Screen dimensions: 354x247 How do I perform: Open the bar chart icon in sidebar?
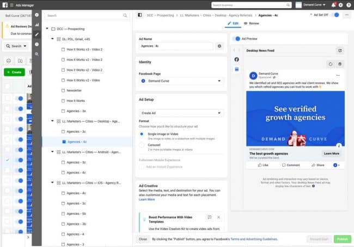pyautogui.click(x=37, y=24)
